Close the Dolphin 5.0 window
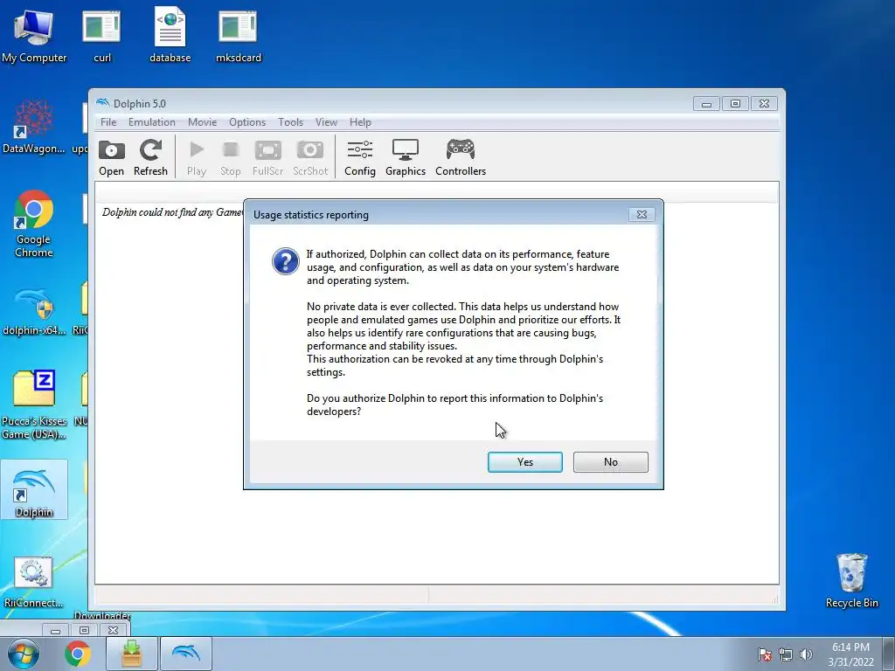The height and width of the screenshot is (671, 895). tap(764, 104)
